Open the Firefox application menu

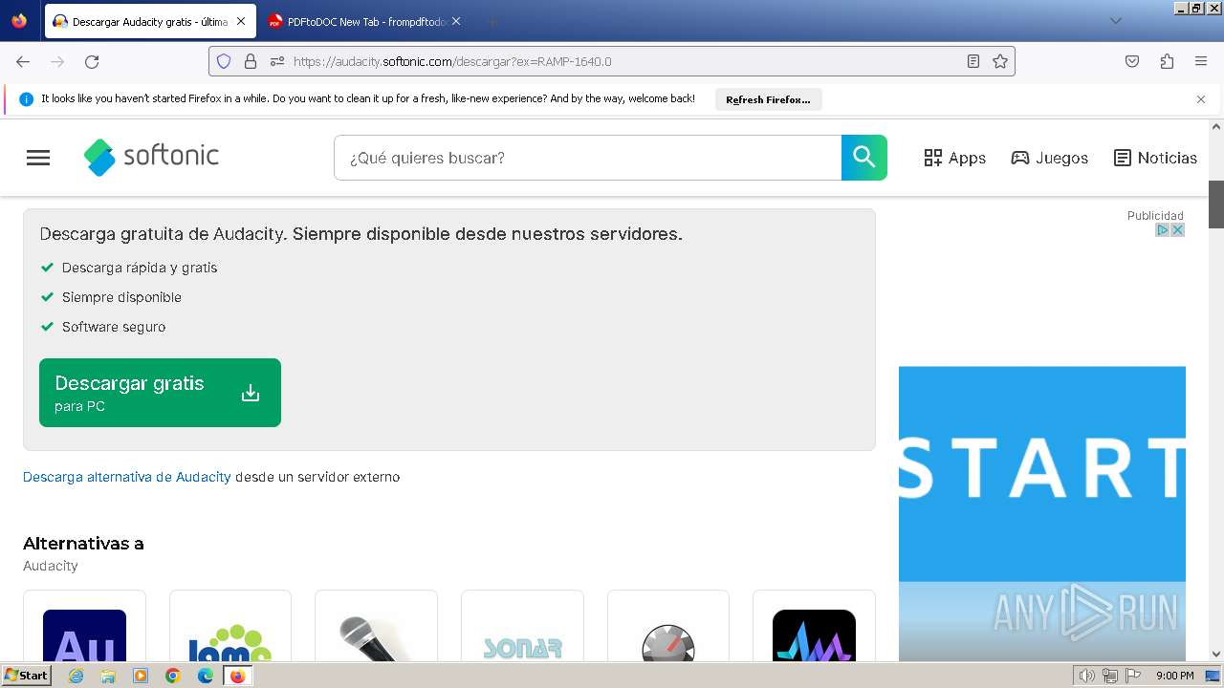pyautogui.click(x=1201, y=61)
